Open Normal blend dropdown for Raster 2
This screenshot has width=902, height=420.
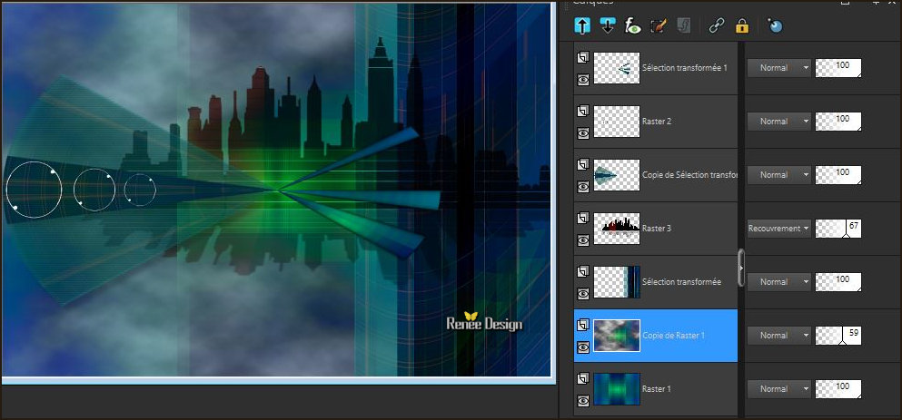click(778, 122)
